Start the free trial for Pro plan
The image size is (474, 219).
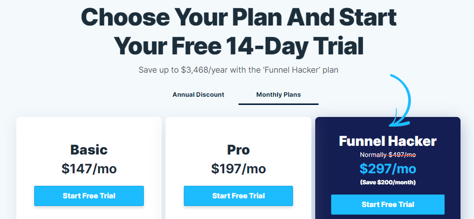(x=239, y=196)
